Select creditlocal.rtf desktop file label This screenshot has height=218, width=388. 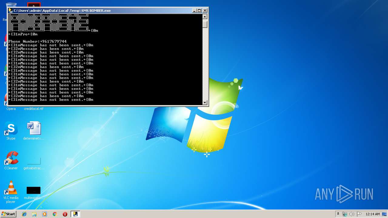tap(34, 109)
